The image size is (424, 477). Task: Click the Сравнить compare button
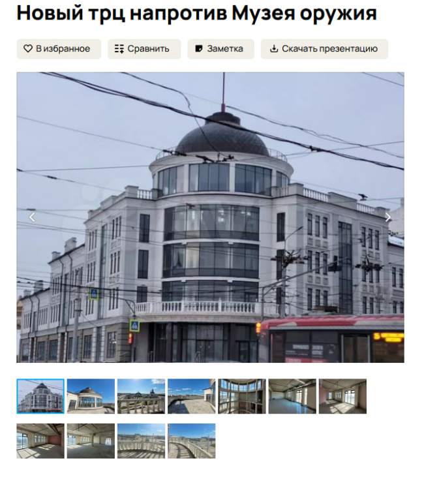(x=144, y=49)
